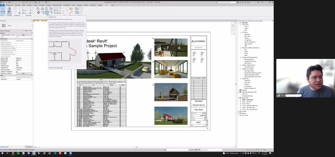Select the Modify arrow tool
The width and height of the screenshot is (335, 157).
coord(3,10)
